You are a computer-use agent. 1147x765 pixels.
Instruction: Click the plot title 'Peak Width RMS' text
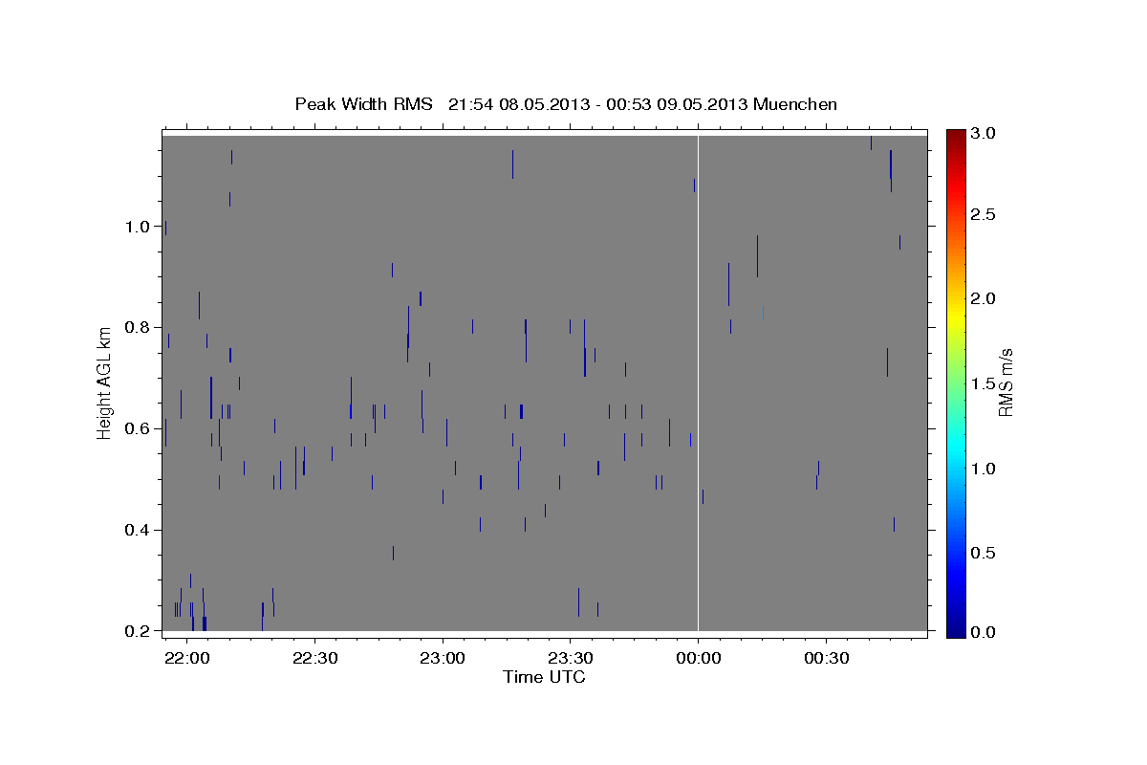coord(363,104)
